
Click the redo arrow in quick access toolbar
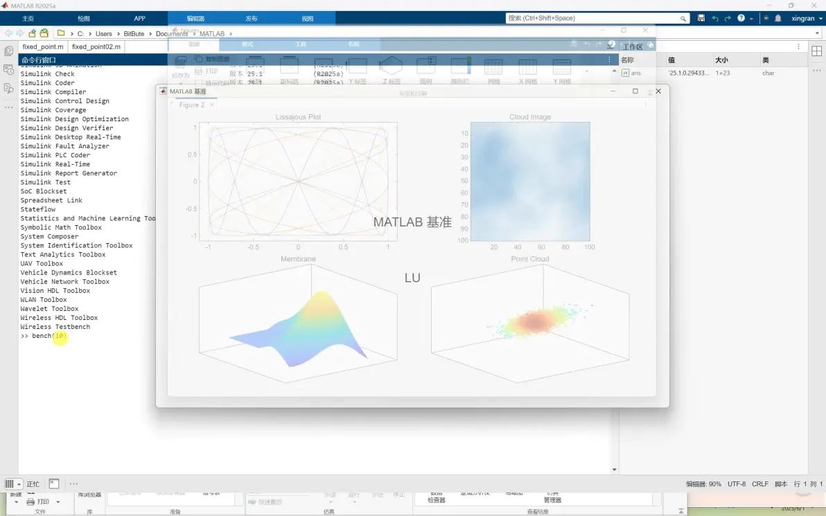728,18
